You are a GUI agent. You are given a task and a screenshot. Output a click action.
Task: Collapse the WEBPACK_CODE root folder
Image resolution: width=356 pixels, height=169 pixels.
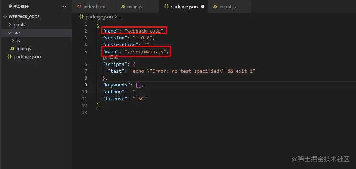[5, 17]
